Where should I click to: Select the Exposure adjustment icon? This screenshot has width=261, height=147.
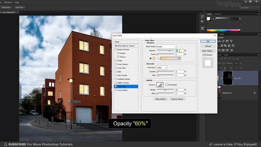(x=227, y=41)
